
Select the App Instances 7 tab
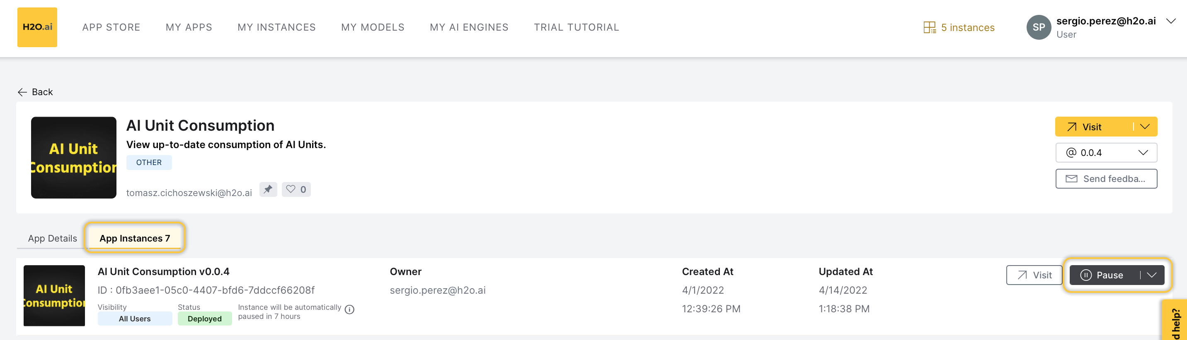pos(135,238)
